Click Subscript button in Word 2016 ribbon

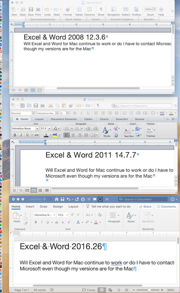pos(63,222)
